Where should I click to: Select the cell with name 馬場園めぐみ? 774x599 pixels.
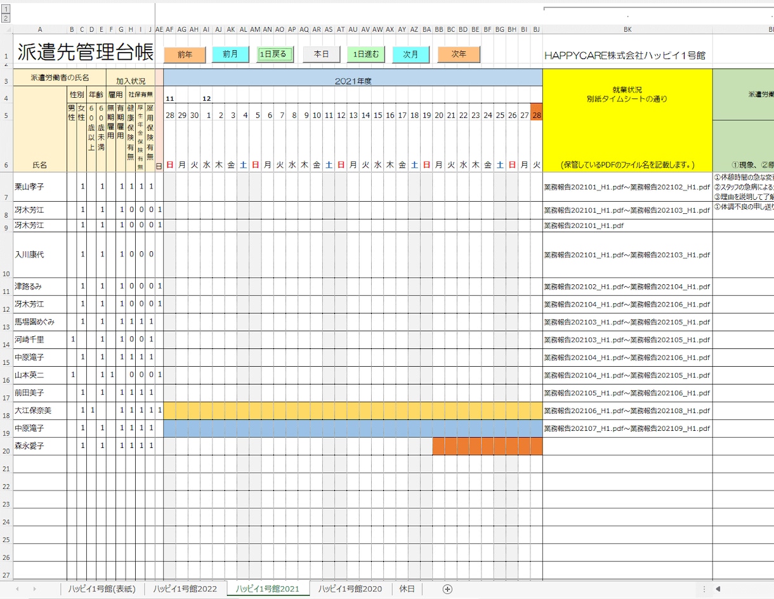[x=40, y=322]
